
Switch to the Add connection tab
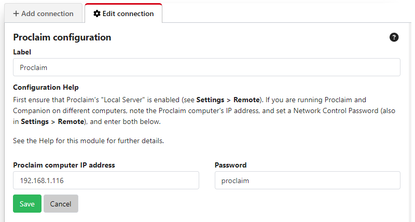44,13
